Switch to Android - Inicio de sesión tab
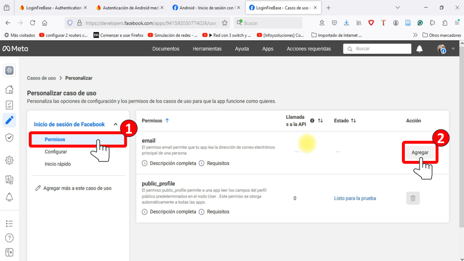464x261 pixels. click(x=206, y=8)
